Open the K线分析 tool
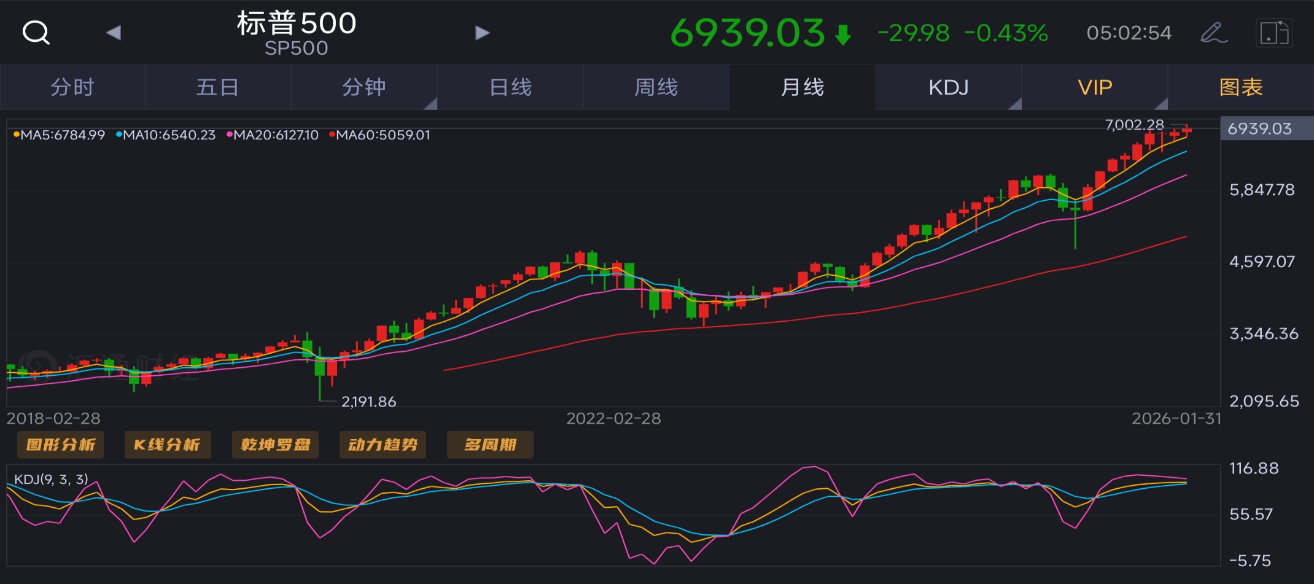Viewport: 1314px width, 584px height. click(x=168, y=445)
